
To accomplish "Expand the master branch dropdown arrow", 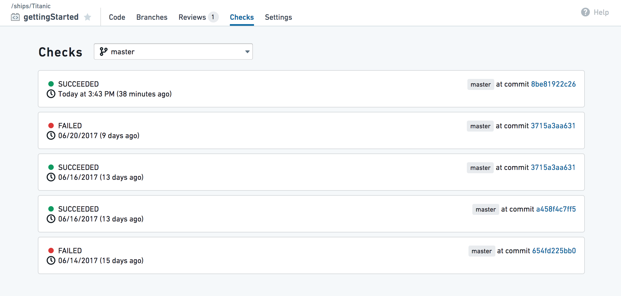I will 247,52.
